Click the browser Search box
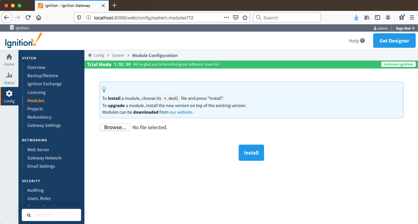 (x=287, y=18)
